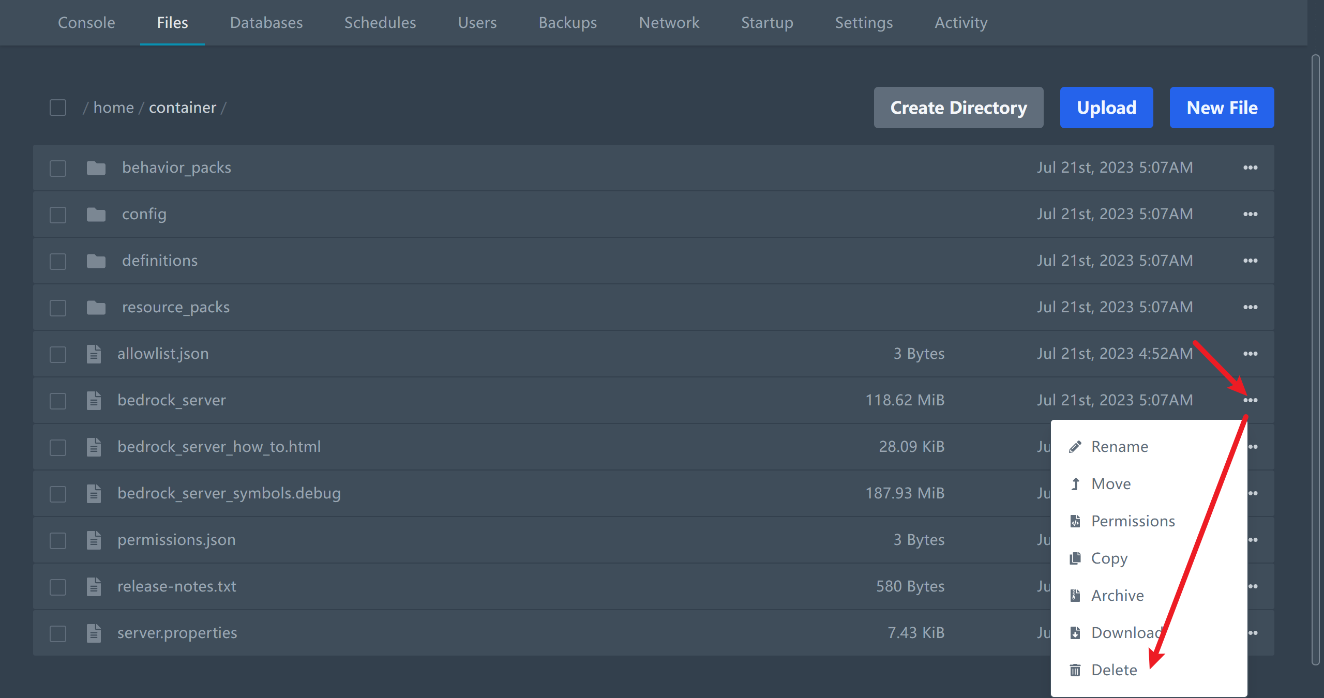Tick the checkbox for server.properties
This screenshot has height=698, width=1324.
click(58, 633)
